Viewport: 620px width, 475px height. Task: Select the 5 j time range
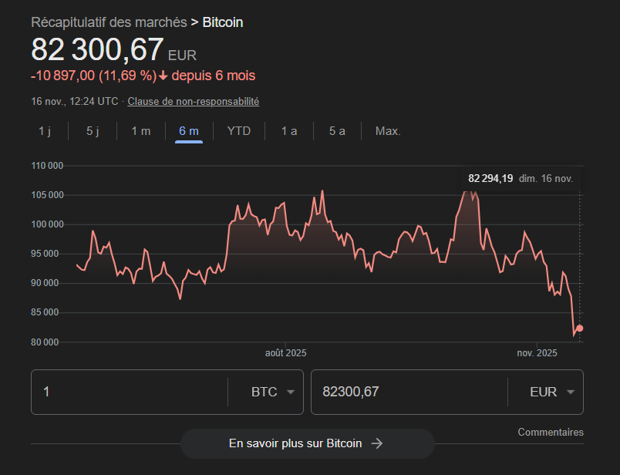pyautogui.click(x=93, y=131)
